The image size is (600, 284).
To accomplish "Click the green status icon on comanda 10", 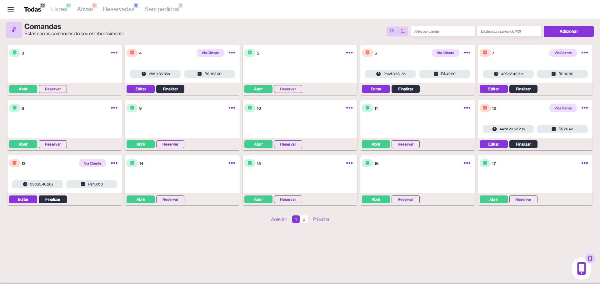I will [250, 108].
